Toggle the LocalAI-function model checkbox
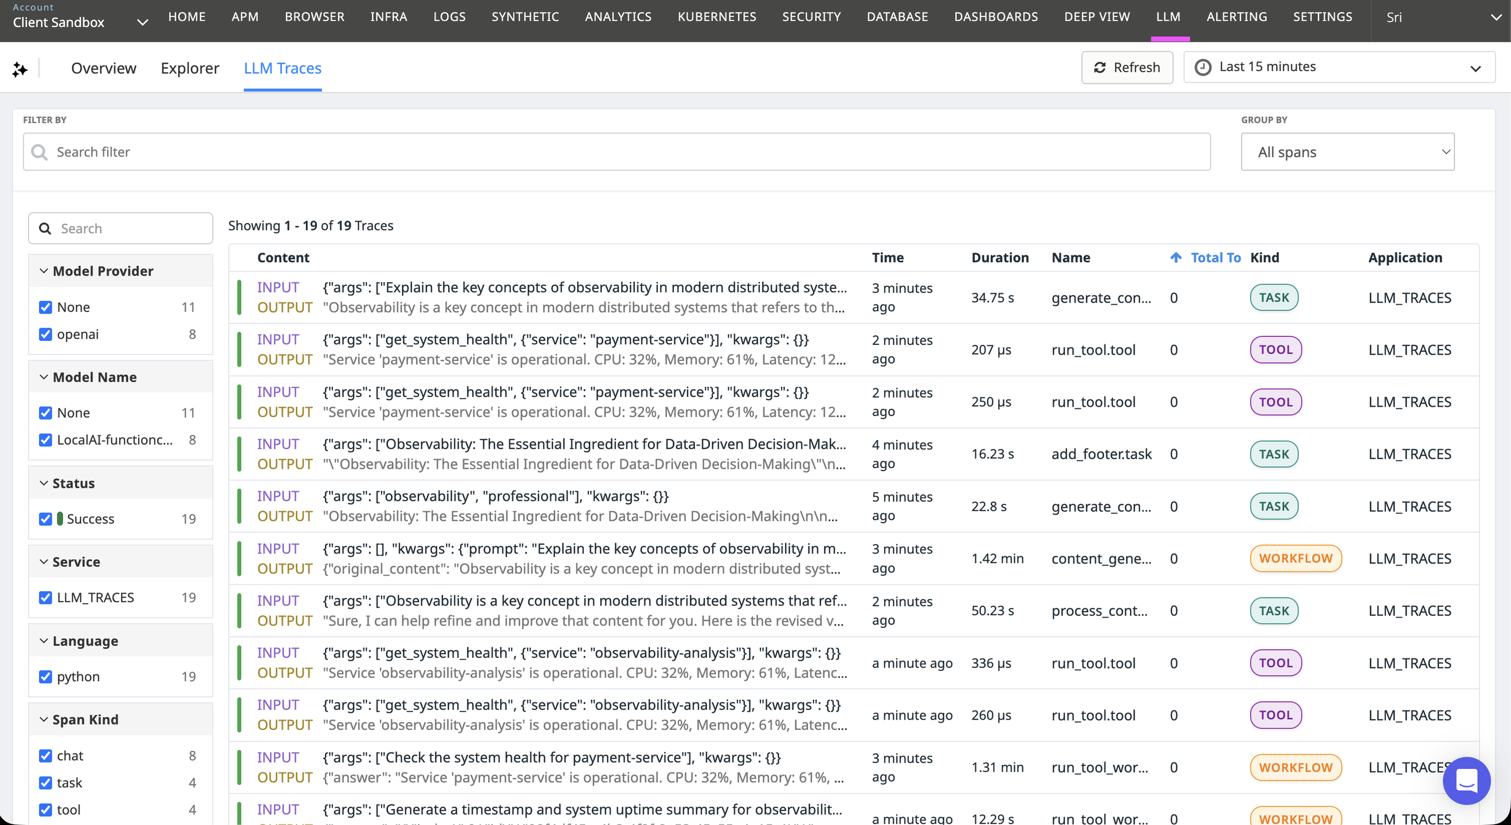Viewport: 1511px width, 825px height. click(45, 440)
